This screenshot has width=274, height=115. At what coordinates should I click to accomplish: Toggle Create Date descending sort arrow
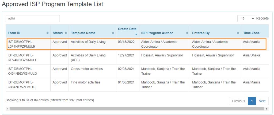[136, 34]
